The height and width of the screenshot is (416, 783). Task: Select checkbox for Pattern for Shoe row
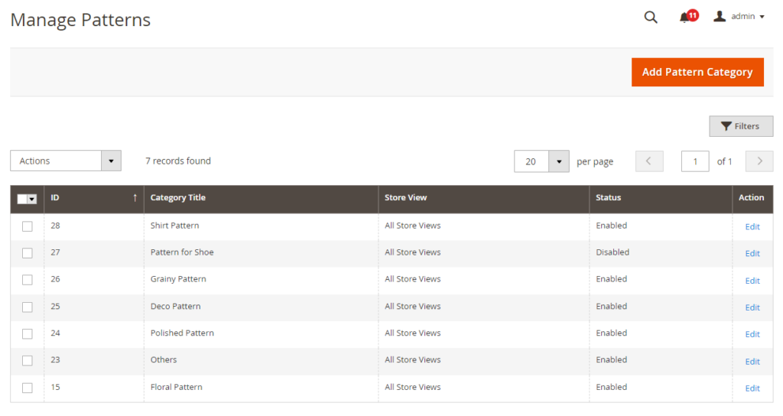click(28, 253)
